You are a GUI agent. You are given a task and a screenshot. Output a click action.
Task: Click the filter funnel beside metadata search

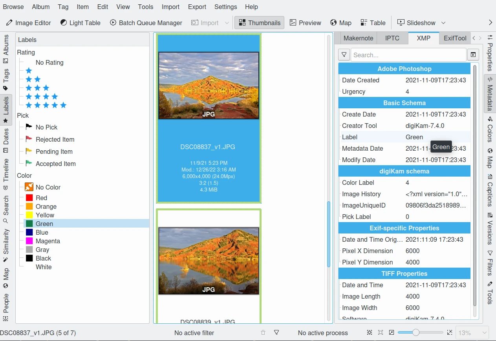(344, 55)
